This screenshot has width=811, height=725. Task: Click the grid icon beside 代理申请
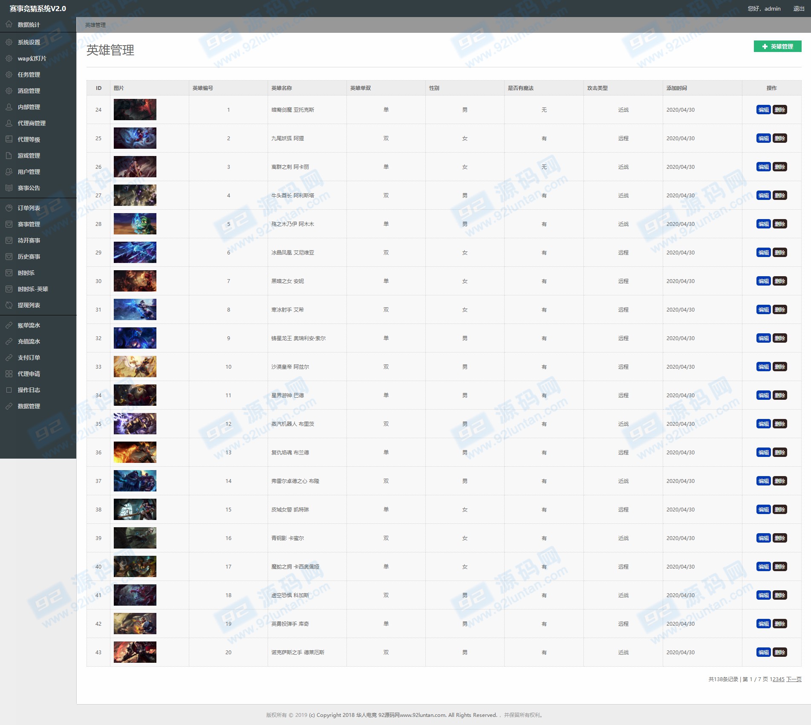(x=9, y=374)
